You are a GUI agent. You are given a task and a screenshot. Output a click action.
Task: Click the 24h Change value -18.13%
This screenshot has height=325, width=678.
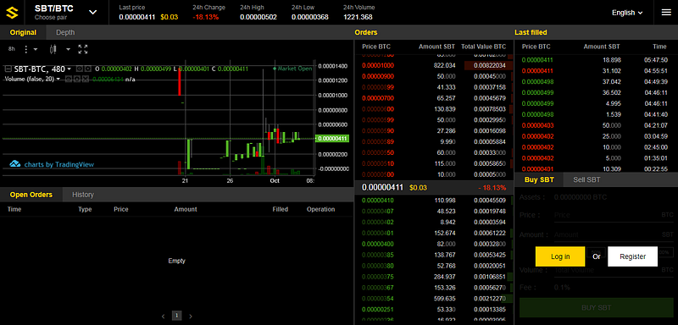[205, 17]
